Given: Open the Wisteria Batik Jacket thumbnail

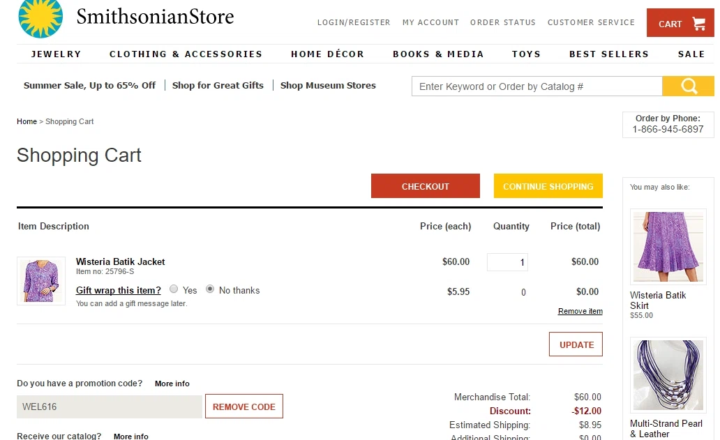Looking at the screenshot, I should [41, 281].
